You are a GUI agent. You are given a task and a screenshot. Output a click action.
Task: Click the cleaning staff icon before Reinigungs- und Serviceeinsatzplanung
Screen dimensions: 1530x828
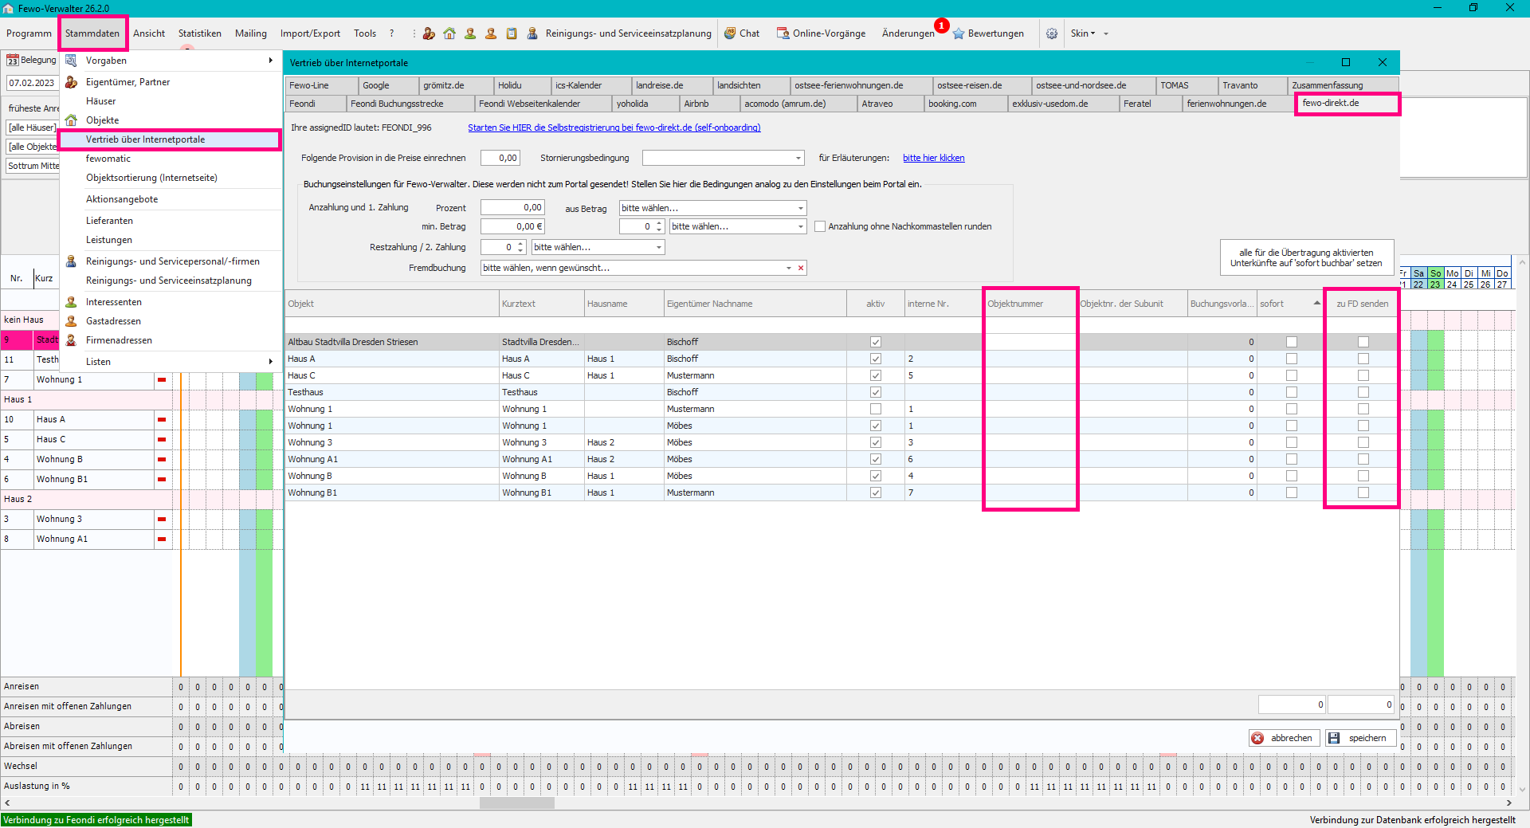pos(532,33)
